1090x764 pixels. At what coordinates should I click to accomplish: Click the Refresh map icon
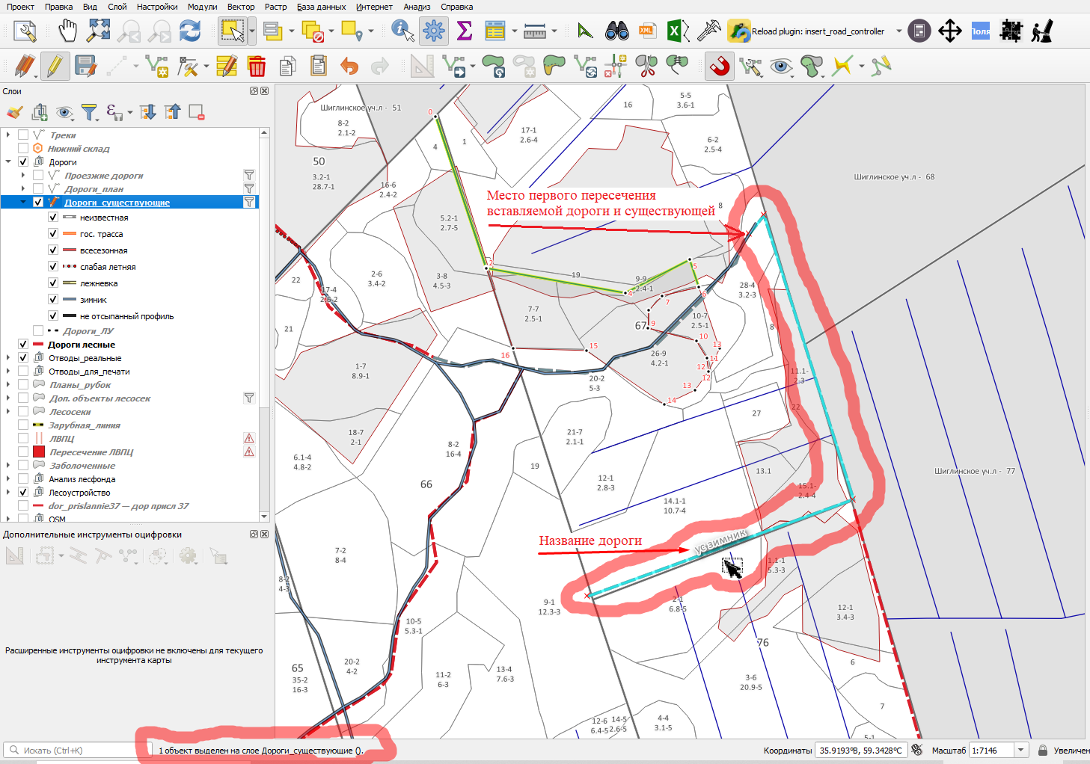(x=190, y=31)
